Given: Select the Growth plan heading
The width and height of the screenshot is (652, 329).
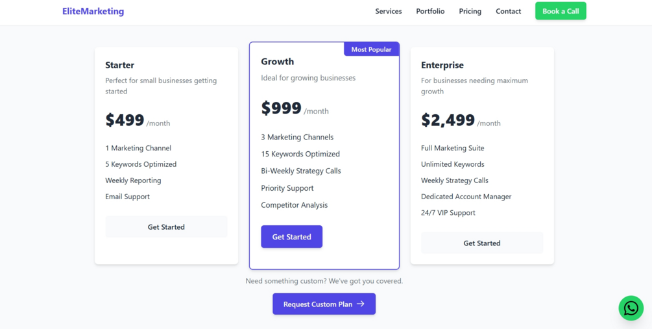Looking at the screenshot, I should tap(277, 62).
